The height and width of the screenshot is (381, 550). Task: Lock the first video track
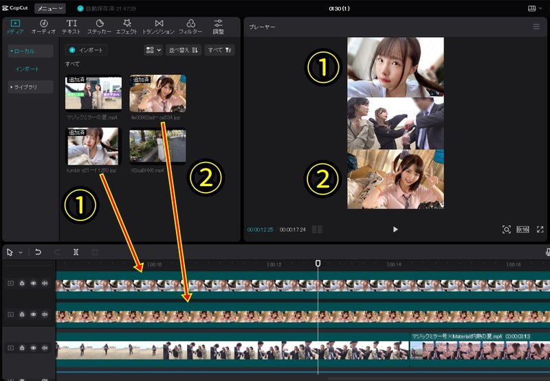coord(22,283)
